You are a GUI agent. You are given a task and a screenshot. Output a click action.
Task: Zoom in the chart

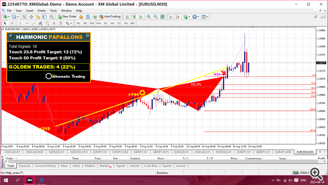click(x=149, y=17)
